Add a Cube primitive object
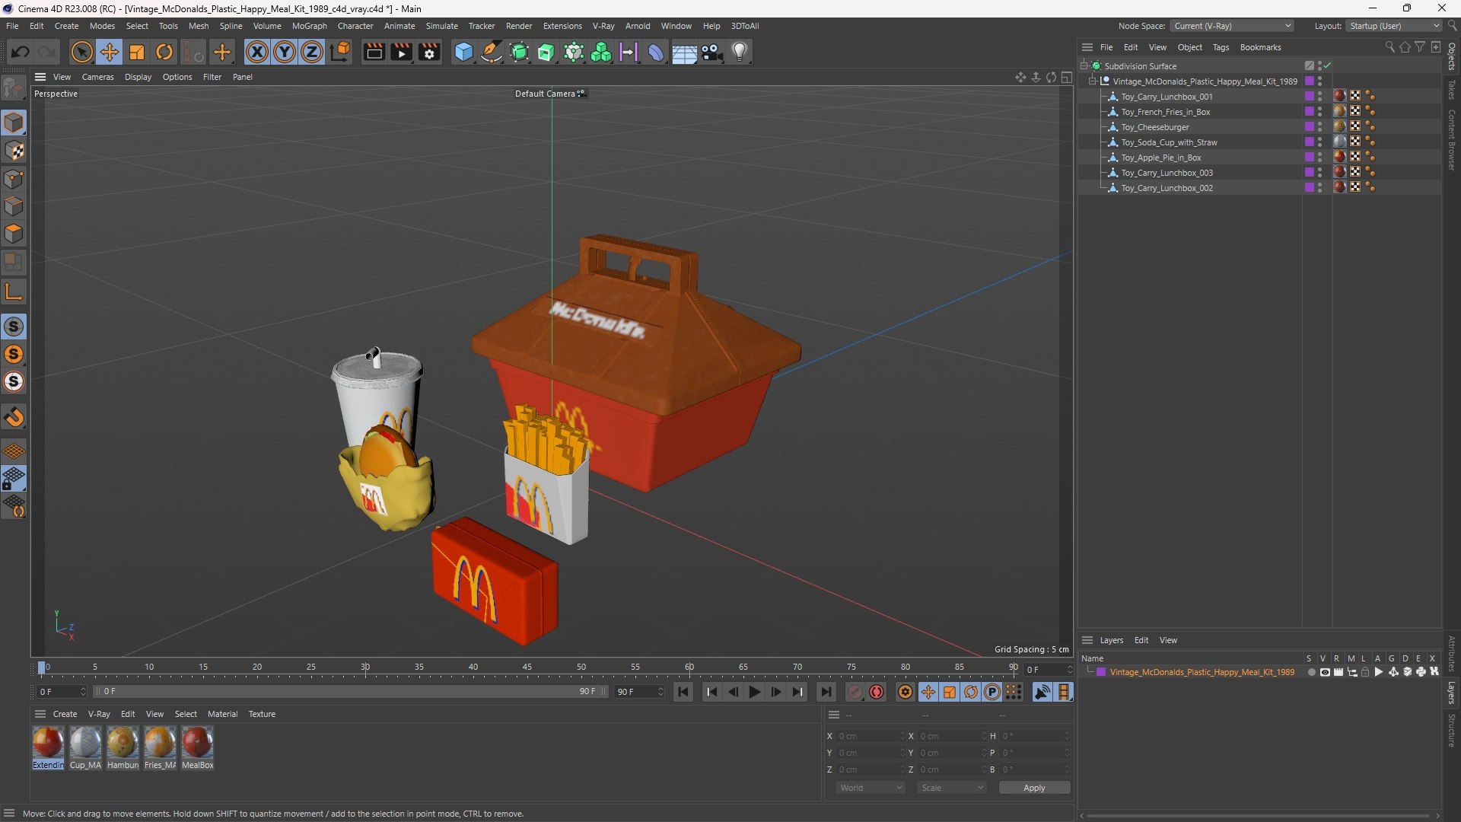1461x822 pixels. 463,52
